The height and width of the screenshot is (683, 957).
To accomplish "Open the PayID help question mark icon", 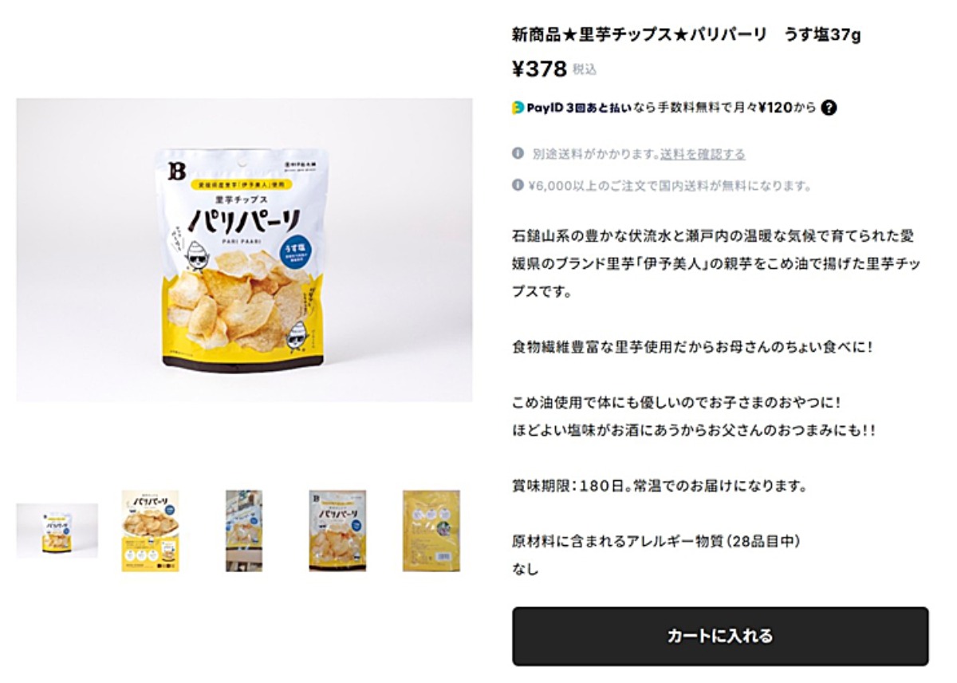I will click(829, 109).
